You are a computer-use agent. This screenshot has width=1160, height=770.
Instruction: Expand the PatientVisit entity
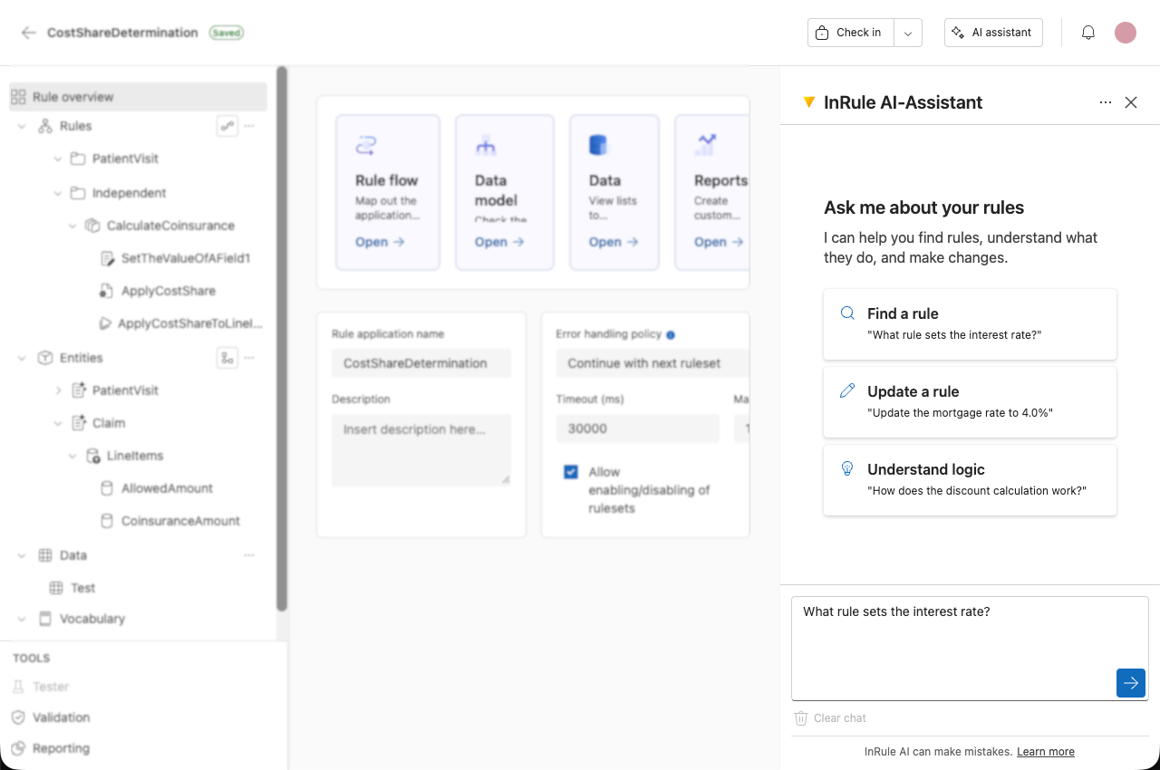click(57, 390)
